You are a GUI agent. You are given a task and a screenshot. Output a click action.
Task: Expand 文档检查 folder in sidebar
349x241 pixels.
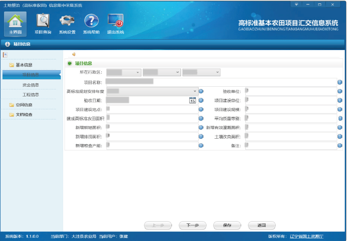pos(24,115)
